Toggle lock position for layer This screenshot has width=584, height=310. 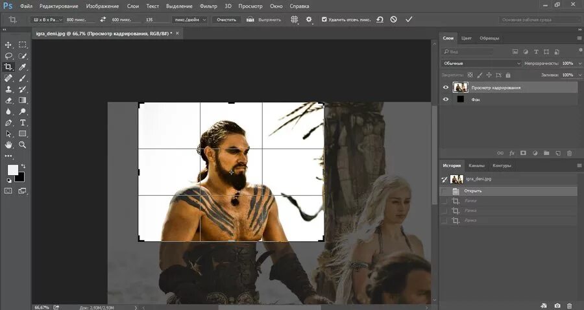tap(489, 75)
